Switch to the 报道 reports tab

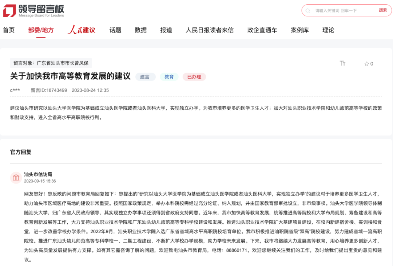pos(166,30)
